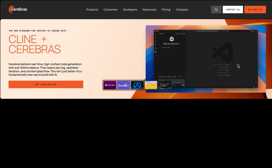
Task: Select the Qwen 3 thumbnail
Action: (x=123, y=85)
